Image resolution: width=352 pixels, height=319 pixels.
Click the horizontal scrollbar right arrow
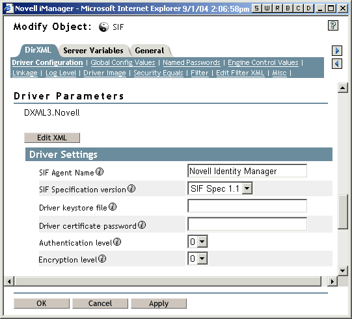(x=332, y=281)
